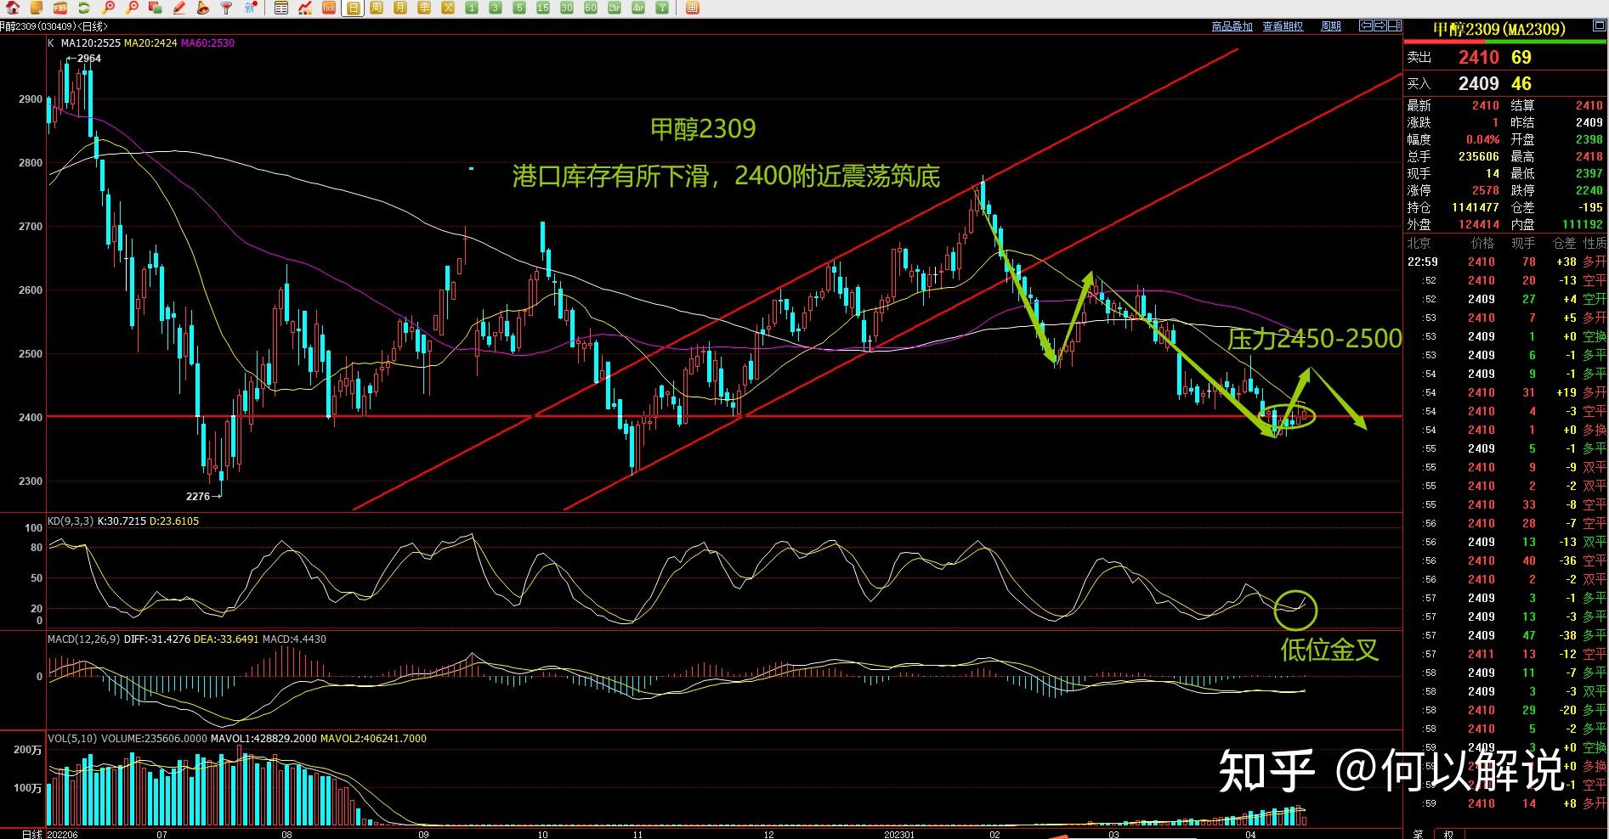This screenshot has width=1609, height=839.
Task: Select the quarterly 季 period button
Action: click(424, 8)
